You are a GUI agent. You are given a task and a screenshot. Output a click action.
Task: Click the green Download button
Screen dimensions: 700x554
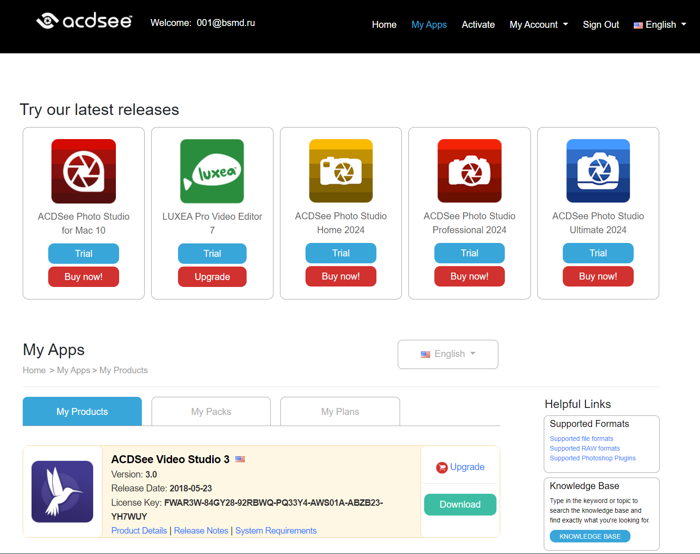[460, 504]
